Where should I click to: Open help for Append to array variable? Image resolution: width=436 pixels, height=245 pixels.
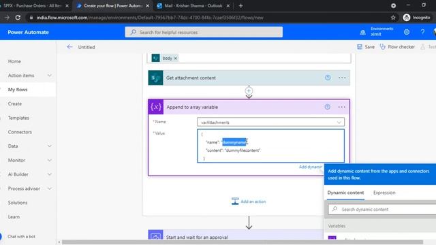point(327,107)
